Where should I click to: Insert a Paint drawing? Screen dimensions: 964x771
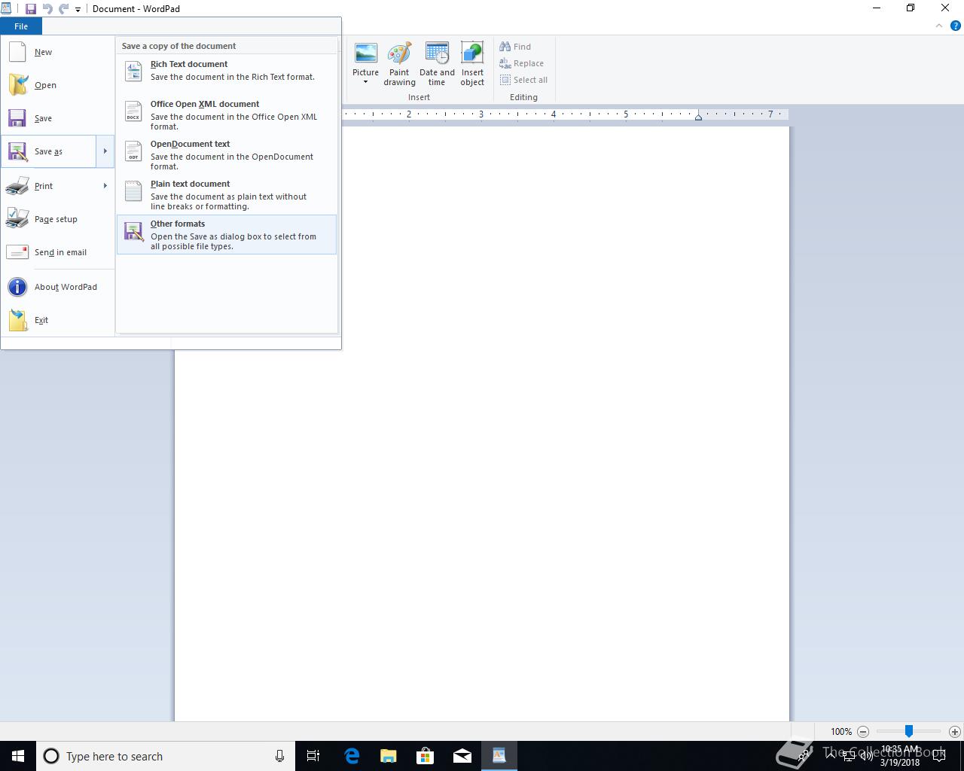(399, 64)
